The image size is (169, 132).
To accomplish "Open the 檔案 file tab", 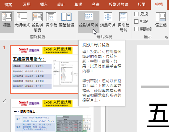I will tap(8, 5).
